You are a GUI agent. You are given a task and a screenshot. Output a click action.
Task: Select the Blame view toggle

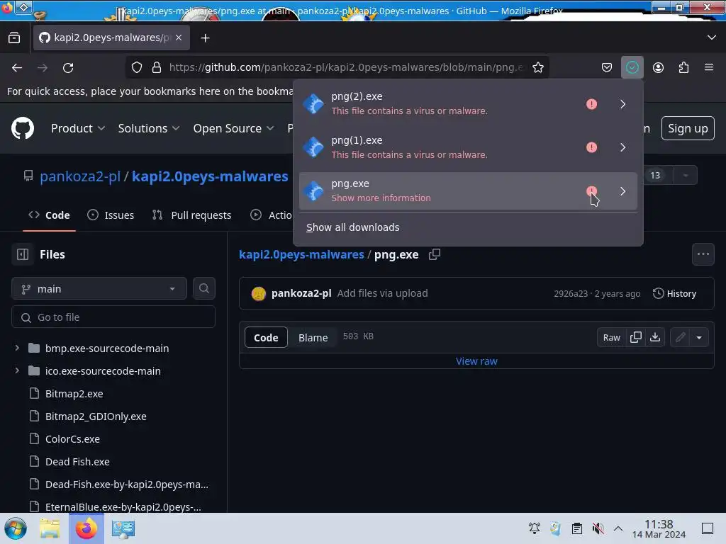(313, 338)
